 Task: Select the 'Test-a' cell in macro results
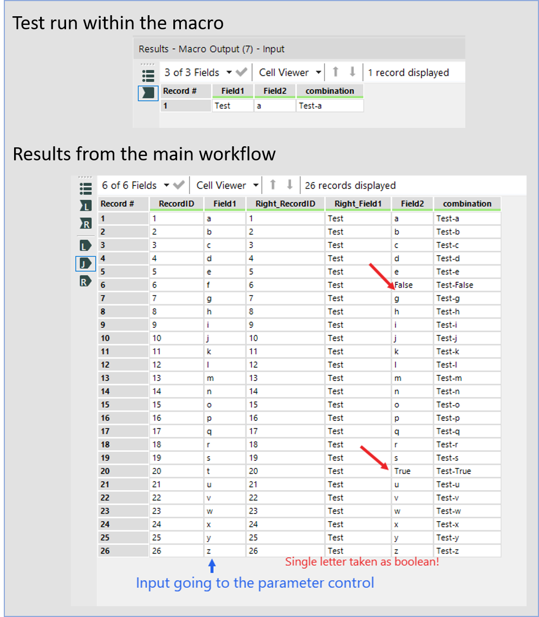pyautogui.click(x=330, y=106)
